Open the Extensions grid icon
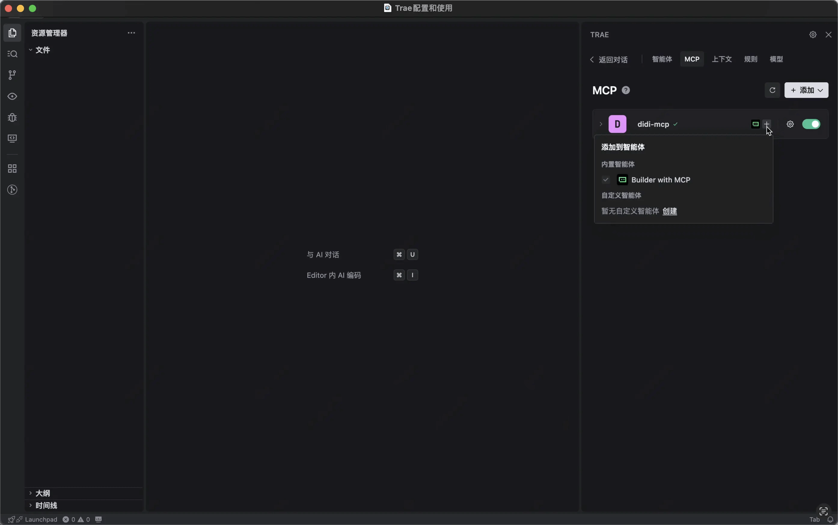 click(12, 169)
